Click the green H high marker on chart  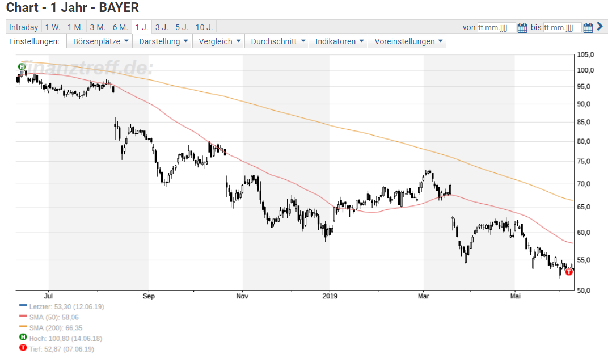click(22, 67)
